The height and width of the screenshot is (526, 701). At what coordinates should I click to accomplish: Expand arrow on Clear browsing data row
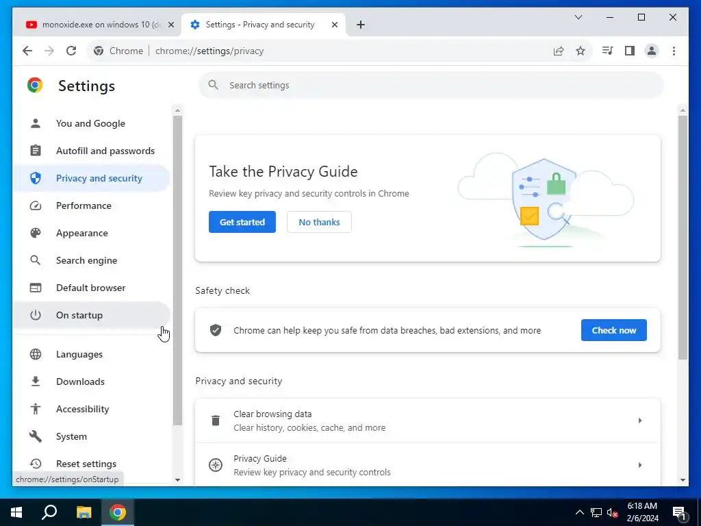pos(640,421)
